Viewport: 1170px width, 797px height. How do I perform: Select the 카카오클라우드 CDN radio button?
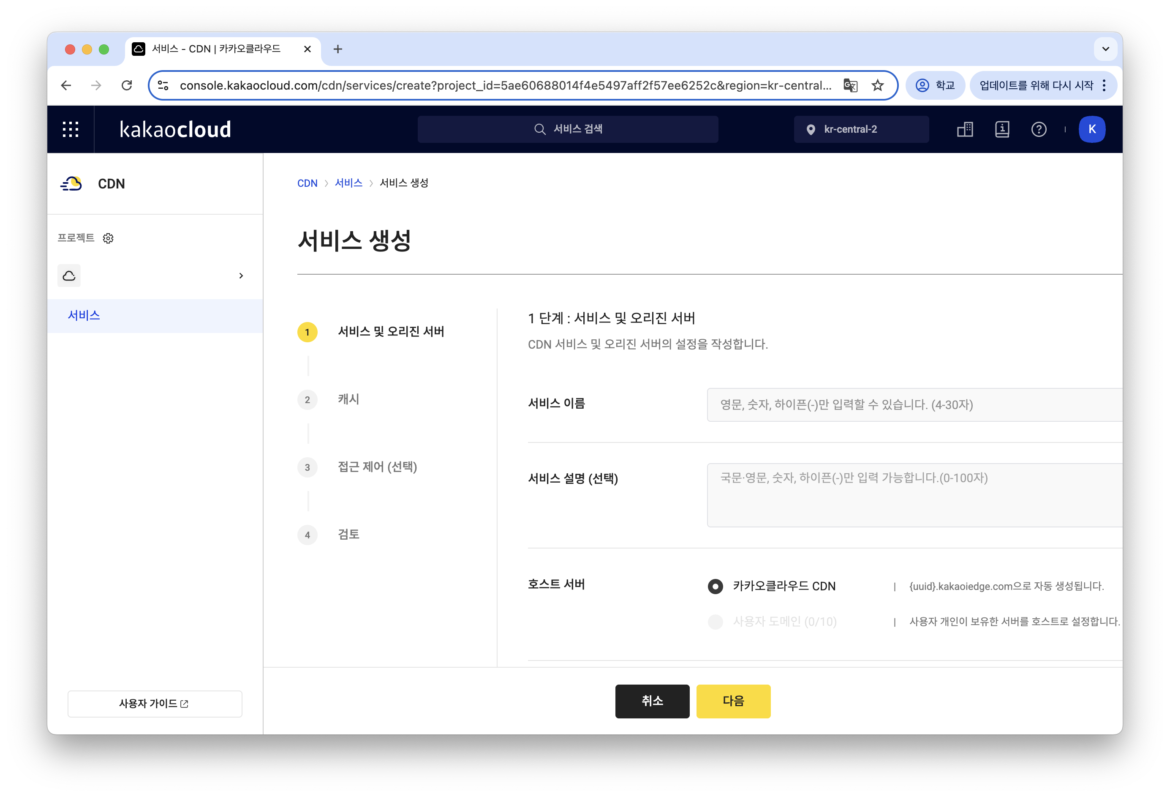[x=716, y=587]
